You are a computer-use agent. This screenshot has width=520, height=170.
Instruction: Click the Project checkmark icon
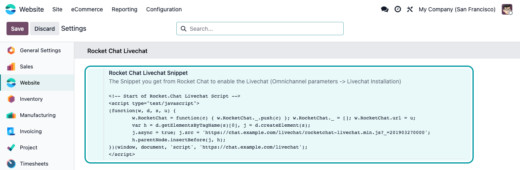click(11, 148)
